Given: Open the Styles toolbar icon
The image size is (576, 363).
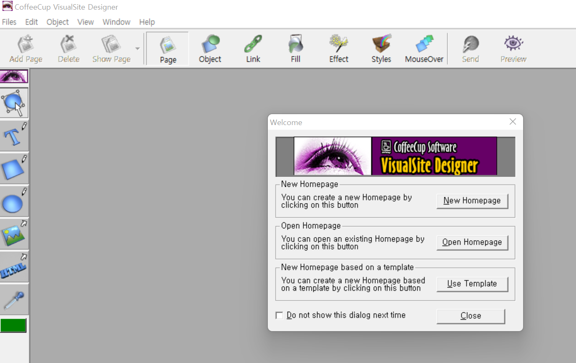Looking at the screenshot, I should pos(381,49).
